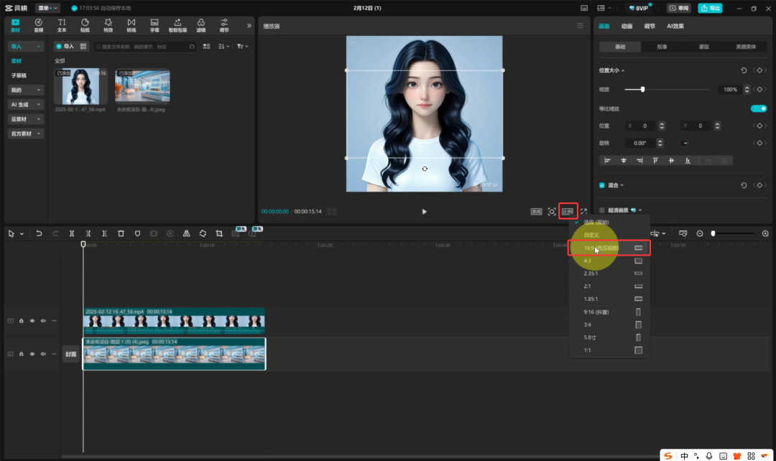Click the 比例 aspect ratio button
Image resolution: width=776 pixels, height=461 pixels.
point(568,212)
